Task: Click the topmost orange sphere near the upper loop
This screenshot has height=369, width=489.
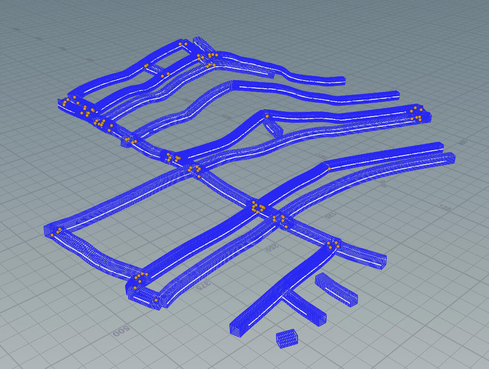Action: tap(180, 43)
